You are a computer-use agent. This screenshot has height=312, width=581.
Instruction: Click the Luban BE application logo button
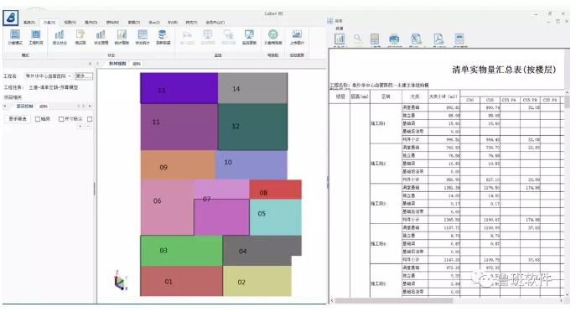11,18
